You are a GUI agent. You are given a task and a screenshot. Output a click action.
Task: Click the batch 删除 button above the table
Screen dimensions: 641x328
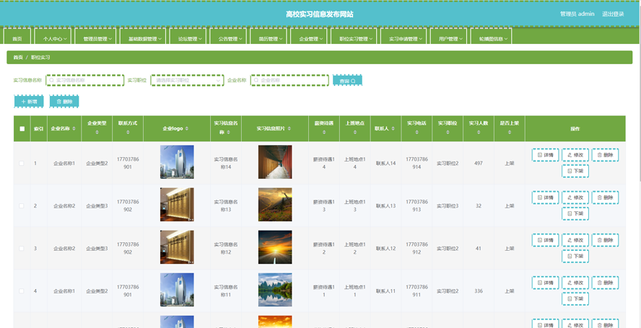tap(64, 102)
